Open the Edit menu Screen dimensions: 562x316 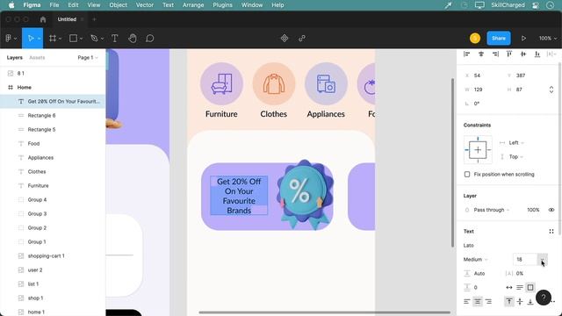pyautogui.click(x=73, y=5)
